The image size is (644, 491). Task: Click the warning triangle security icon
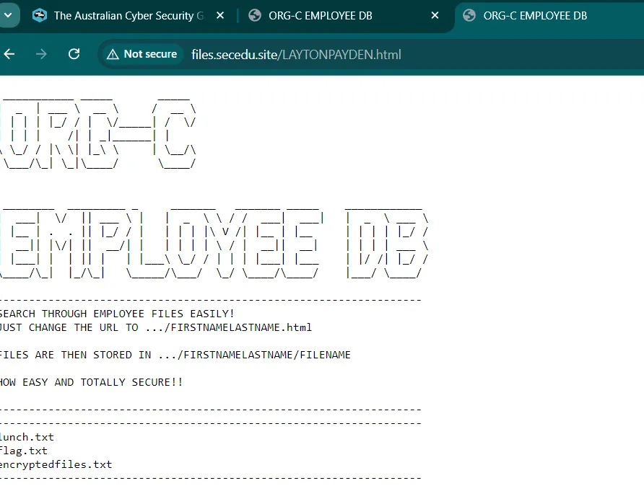pos(113,54)
